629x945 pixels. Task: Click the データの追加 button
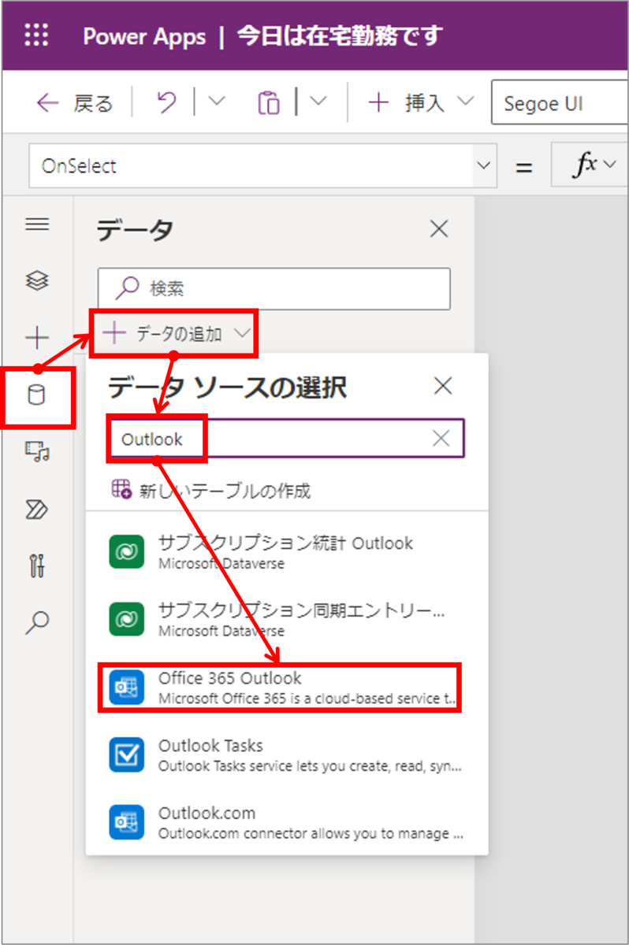pyautogui.click(x=177, y=334)
